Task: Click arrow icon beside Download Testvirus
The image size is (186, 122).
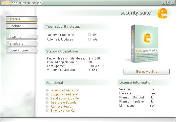Action: [47, 90]
